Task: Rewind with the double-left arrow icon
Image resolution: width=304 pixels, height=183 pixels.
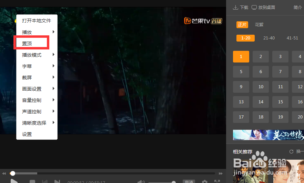Action: pos(4,173)
